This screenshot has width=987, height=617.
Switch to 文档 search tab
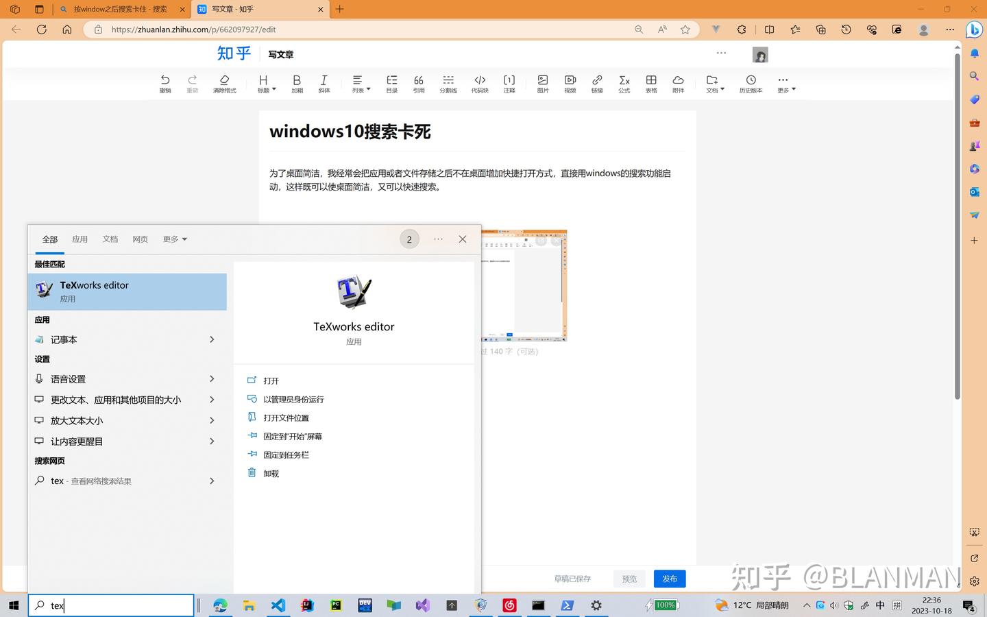click(110, 239)
